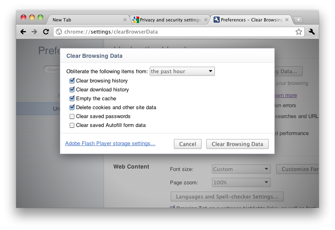Enable Clear saved passwords checkbox
This screenshot has height=230, width=335.
tap(72, 116)
